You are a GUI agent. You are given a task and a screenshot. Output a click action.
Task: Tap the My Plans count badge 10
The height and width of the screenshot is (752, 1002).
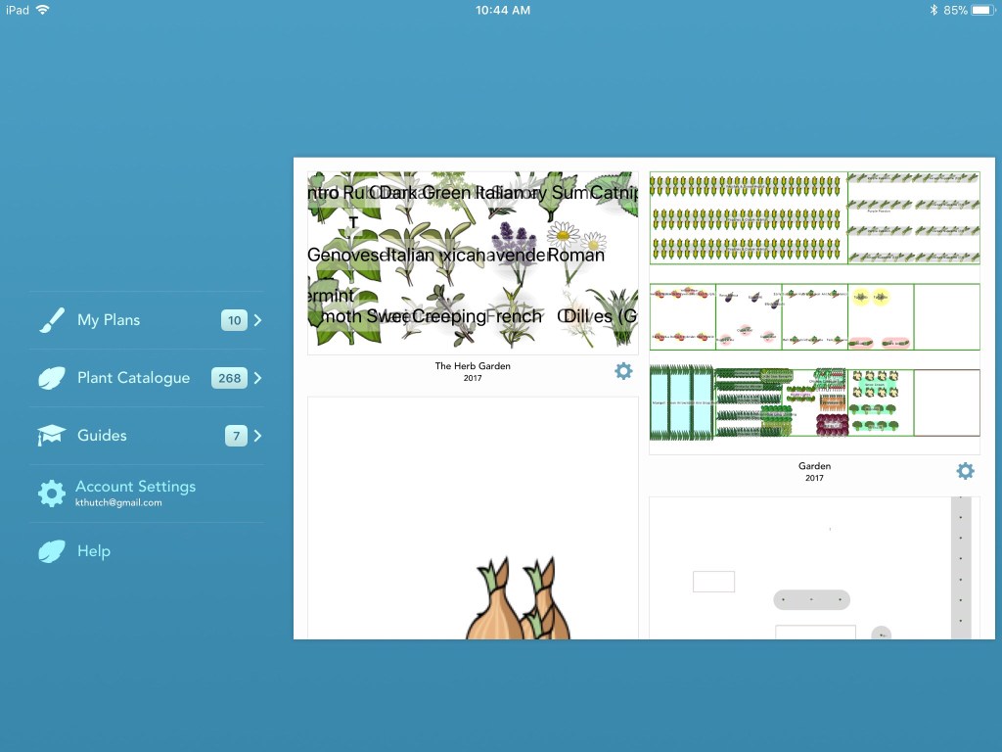[x=234, y=320]
